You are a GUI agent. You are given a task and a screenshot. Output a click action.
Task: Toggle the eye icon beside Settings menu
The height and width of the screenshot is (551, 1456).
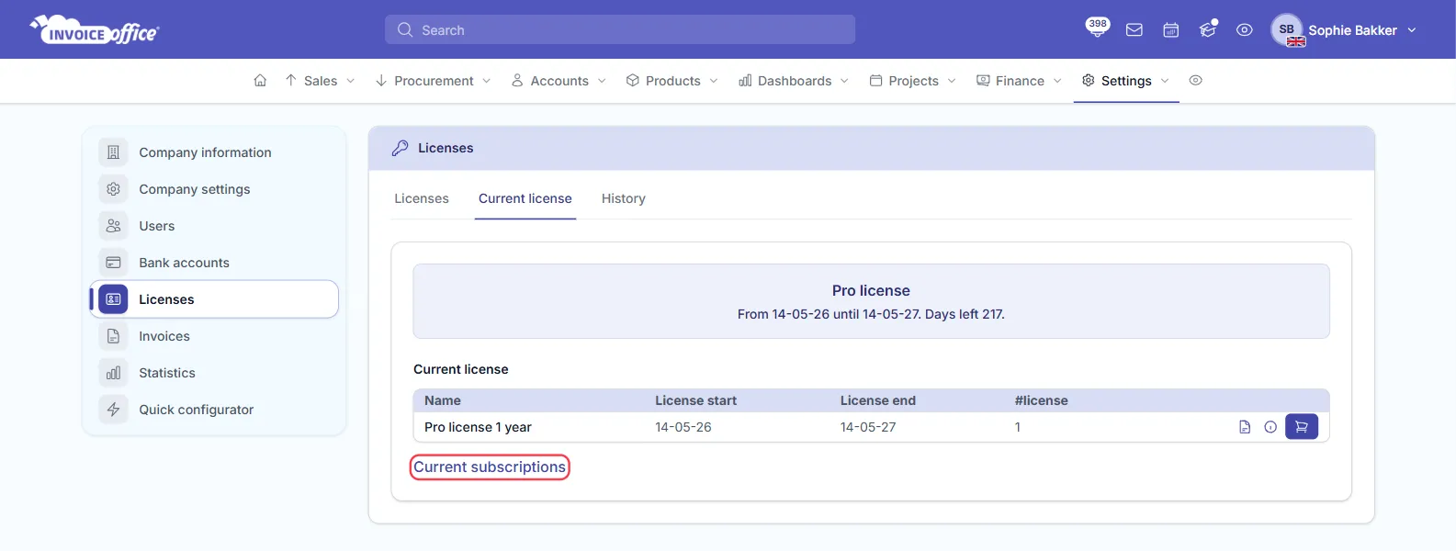coord(1195,81)
